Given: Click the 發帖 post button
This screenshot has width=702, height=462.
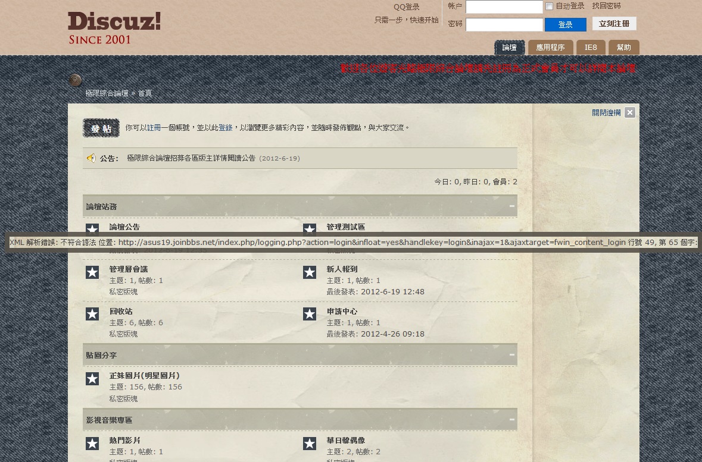Looking at the screenshot, I should click(101, 128).
